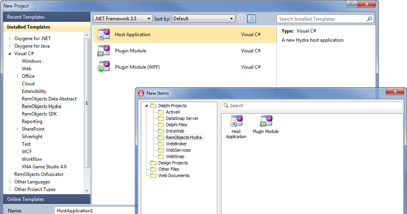Viewport: 407px width, 214px height.
Task: Select IntraWeb in New Items tree
Action: coord(175,131)
